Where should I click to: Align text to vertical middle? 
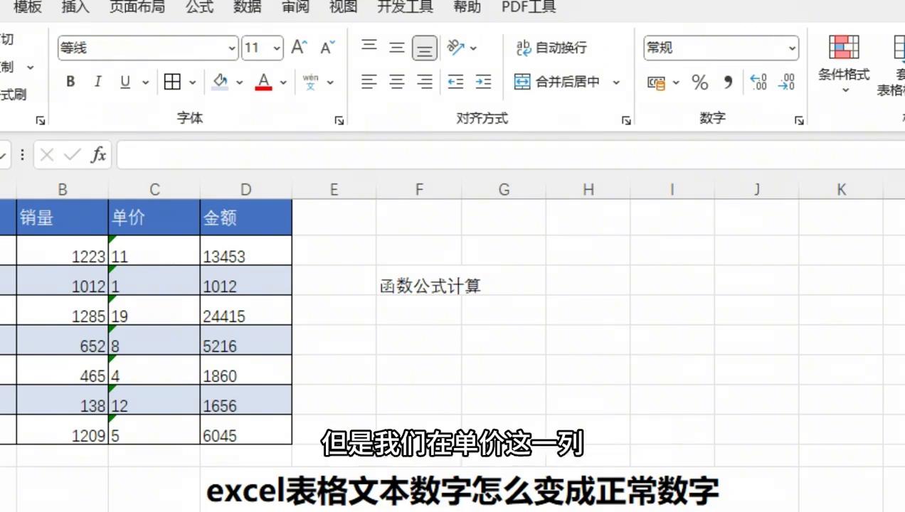397,48
